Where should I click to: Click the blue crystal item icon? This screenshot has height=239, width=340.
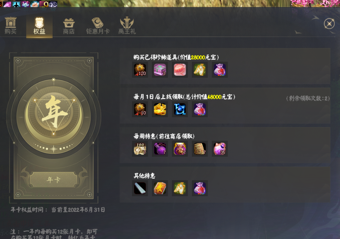[180, 109]
